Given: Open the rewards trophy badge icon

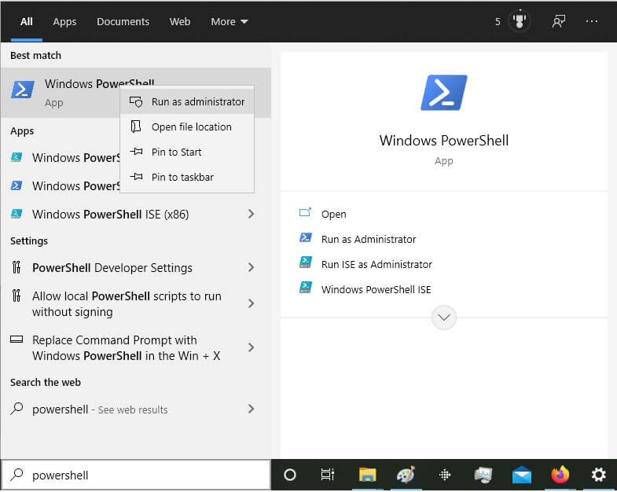Looking at the screenshot, I should (520, 21).
